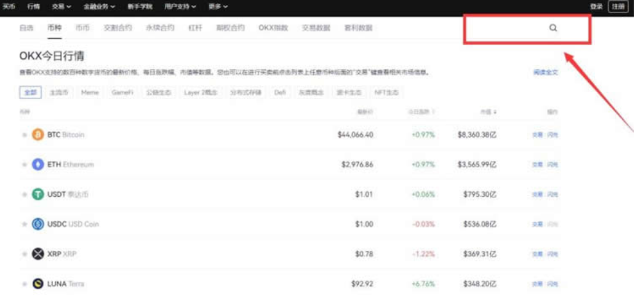Select the 币种 tab
Image resolution: width=635 pixels, height=297 pixels.
(x=54, y=28)
